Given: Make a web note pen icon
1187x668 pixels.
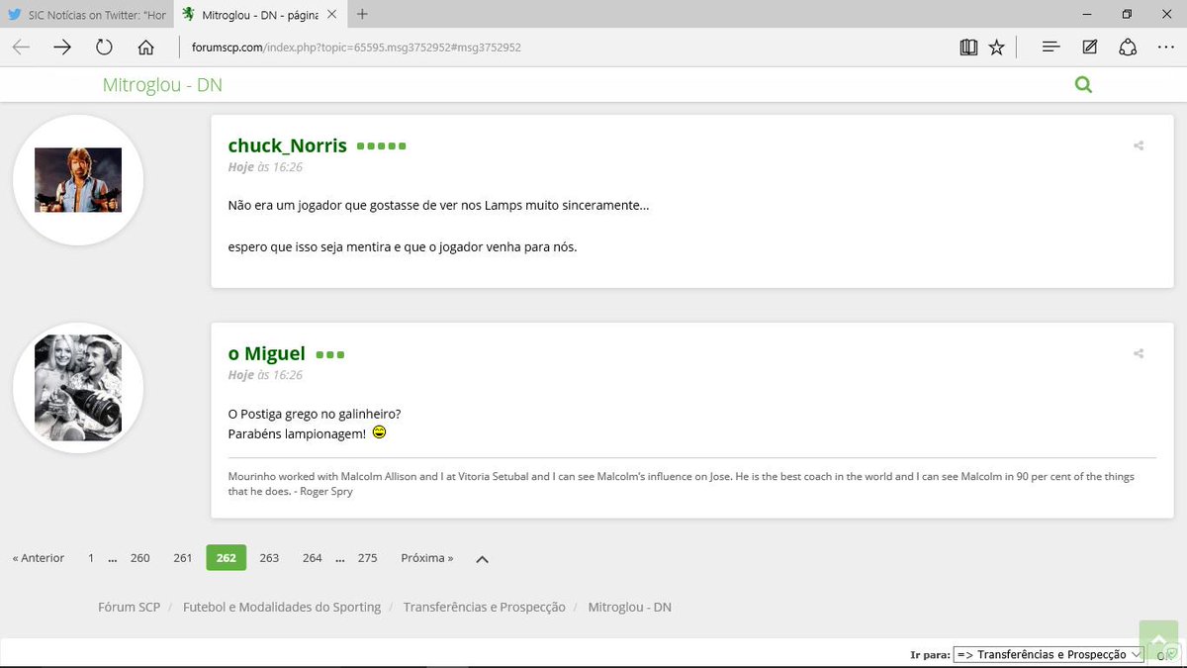Looking at the screenshot, I should click(1089, 47).
